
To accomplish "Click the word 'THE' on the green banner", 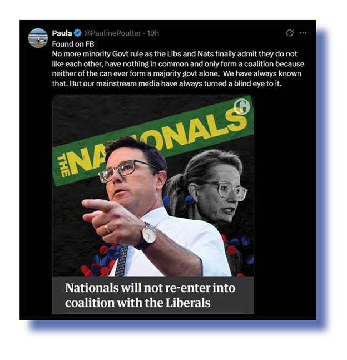I will point(63,166).
